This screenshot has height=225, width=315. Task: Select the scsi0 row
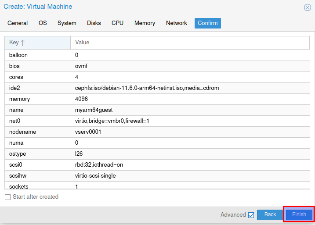tap(157, 165)
